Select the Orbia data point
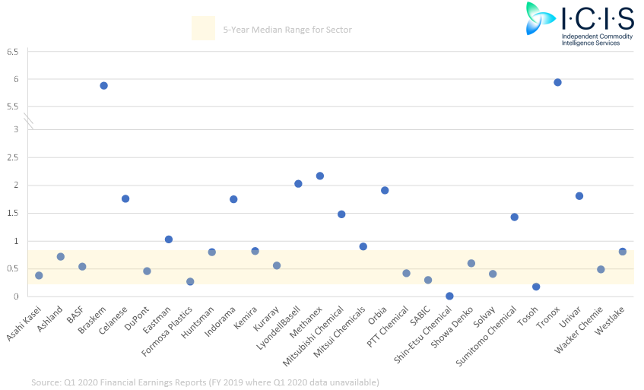The height and width of the screenshot is (390, 644). (x=385, y=191)
